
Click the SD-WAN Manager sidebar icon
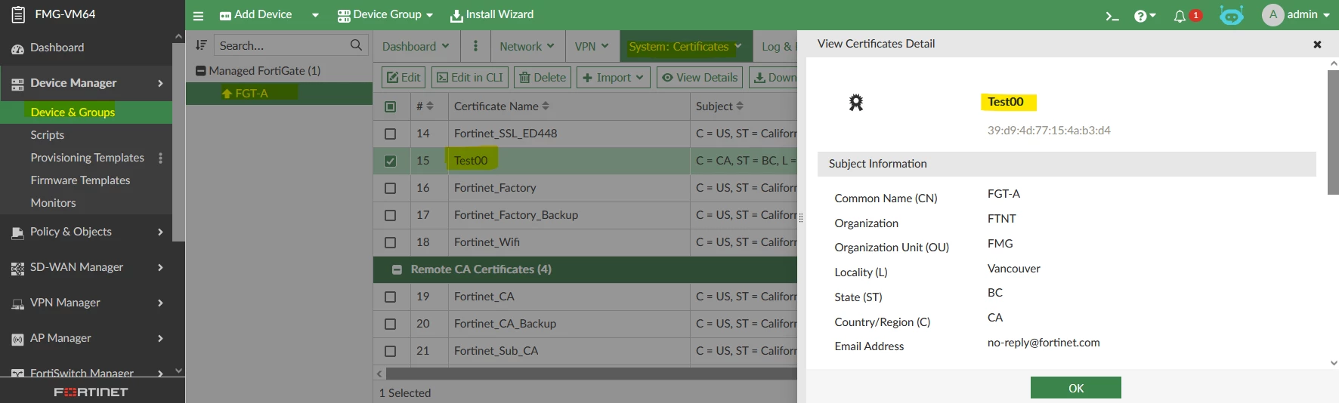(x=17, y=268)
